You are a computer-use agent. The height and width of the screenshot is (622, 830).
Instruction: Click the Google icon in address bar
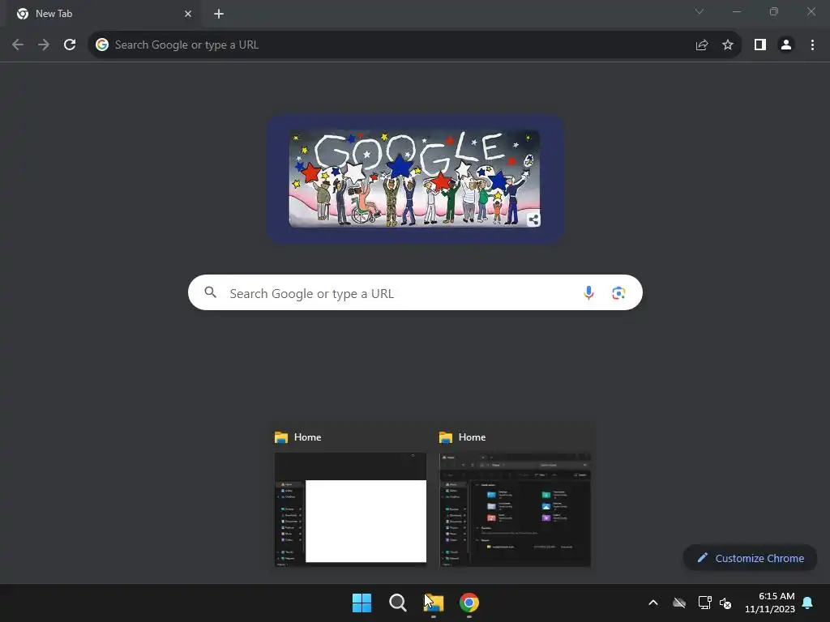[x=102, y=45]
